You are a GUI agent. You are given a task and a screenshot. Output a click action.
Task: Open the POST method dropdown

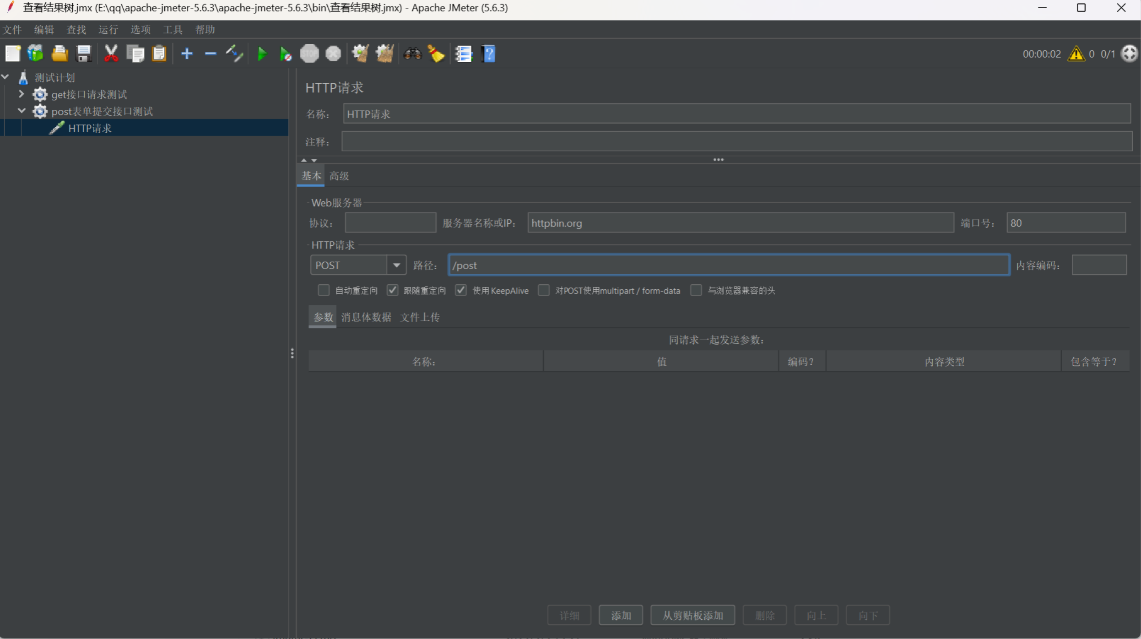(396, 265)
